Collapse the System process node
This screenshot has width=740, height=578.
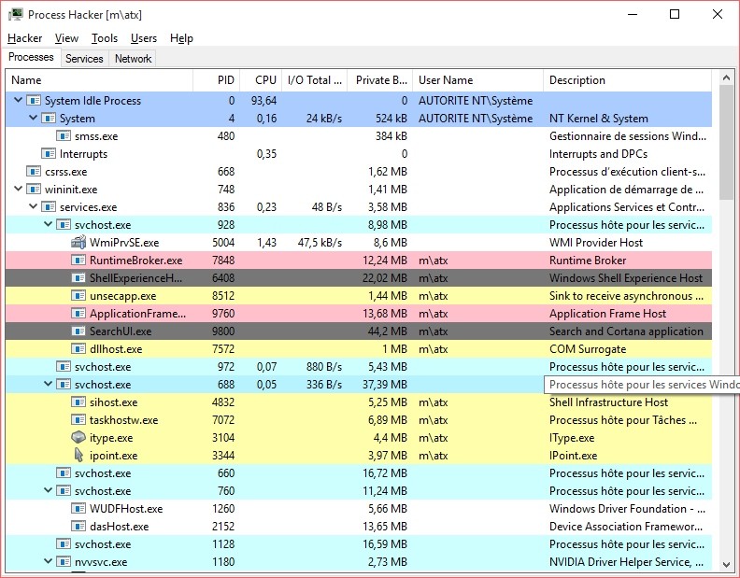33,118
